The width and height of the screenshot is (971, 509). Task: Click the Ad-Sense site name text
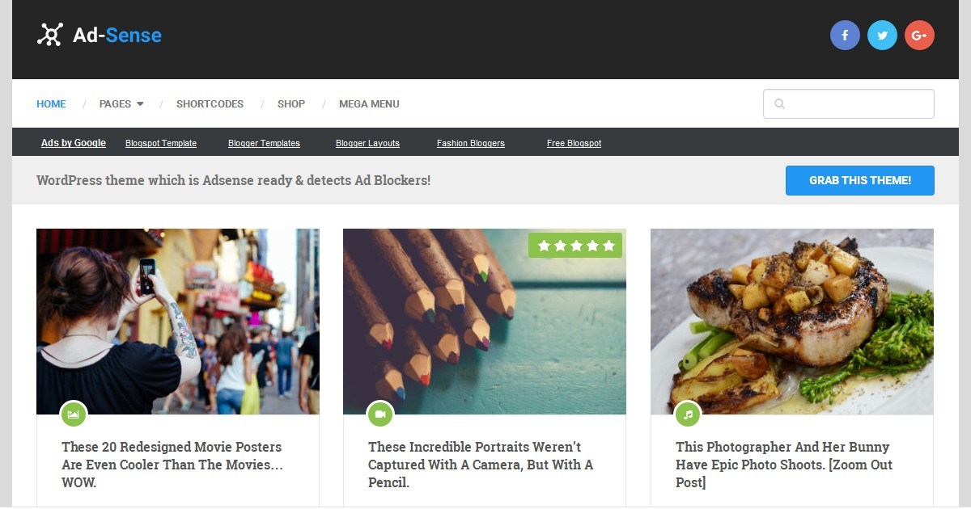pos(117,36)
